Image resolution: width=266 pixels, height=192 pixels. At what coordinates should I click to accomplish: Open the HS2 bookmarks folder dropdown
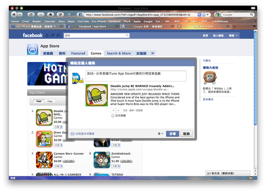pyautogui.click(x=206, y=22)
